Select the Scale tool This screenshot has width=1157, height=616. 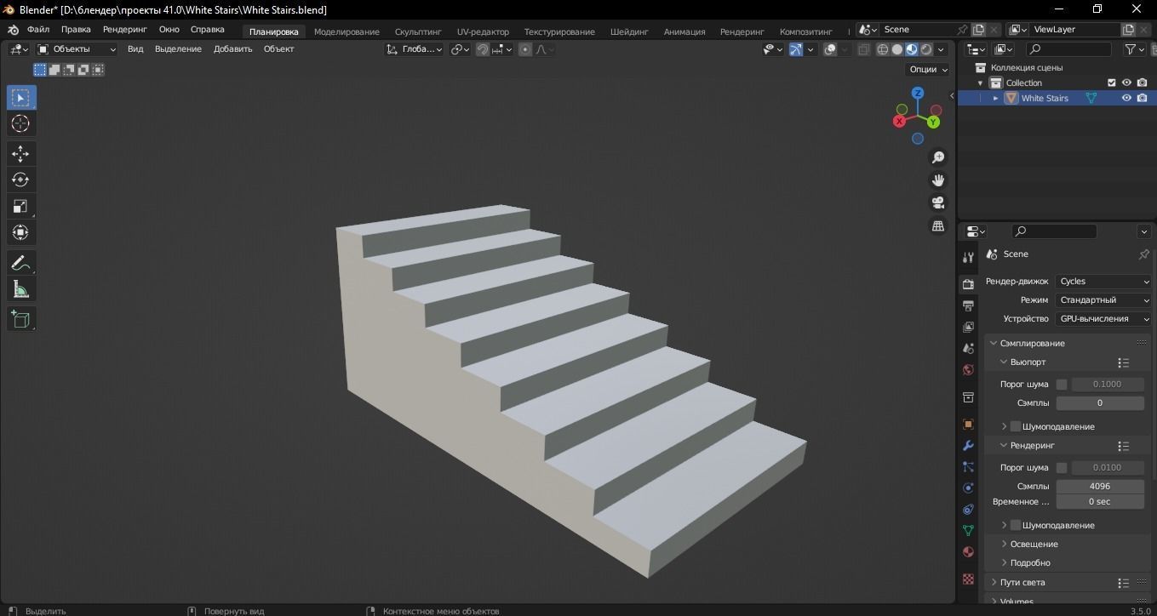tap(20, 206)
